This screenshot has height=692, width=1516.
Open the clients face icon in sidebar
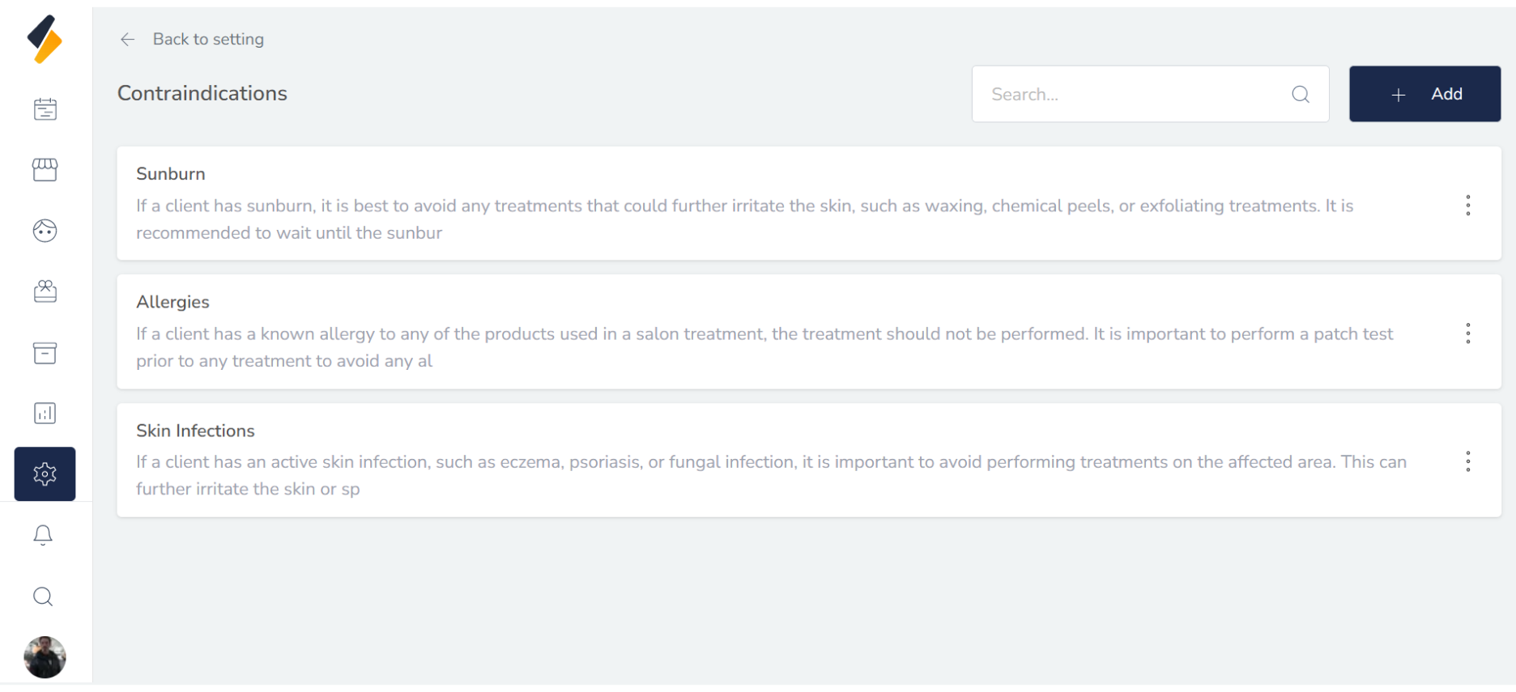pyautogui.click(x=45, y=231)
